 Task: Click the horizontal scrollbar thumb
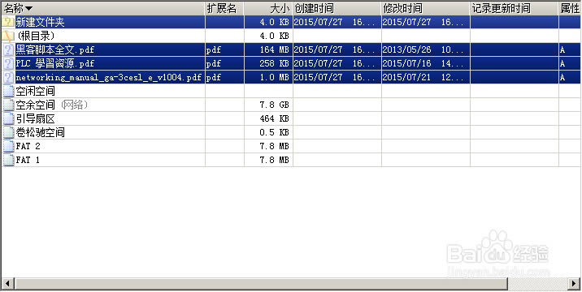[261, 283]
